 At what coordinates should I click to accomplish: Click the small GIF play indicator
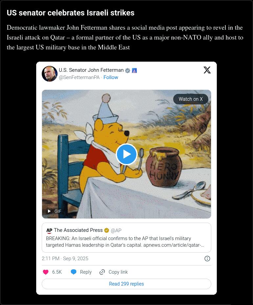(x=54, y=211)
